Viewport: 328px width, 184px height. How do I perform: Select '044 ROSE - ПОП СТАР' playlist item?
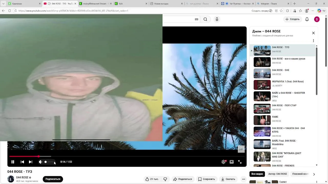[x=283, y=109]
